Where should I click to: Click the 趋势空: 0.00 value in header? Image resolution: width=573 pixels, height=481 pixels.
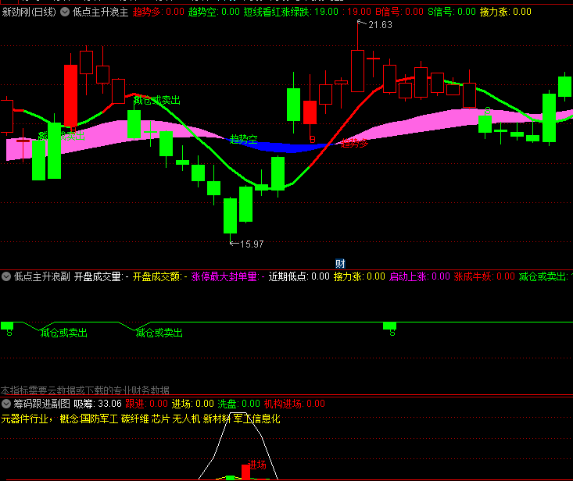(x=213, y=12)
